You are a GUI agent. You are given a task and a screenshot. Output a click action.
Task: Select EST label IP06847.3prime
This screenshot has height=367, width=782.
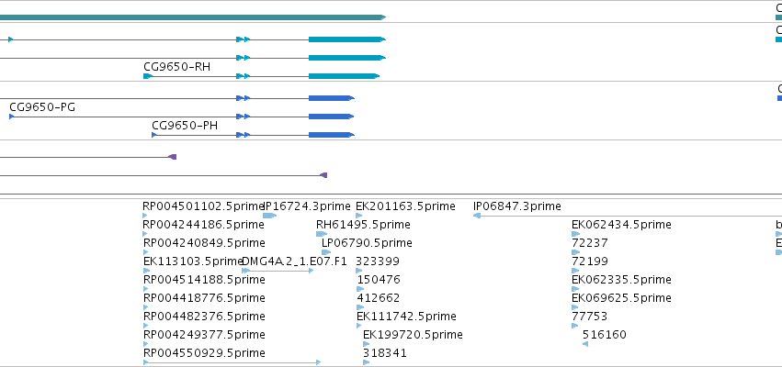(516, 206)
